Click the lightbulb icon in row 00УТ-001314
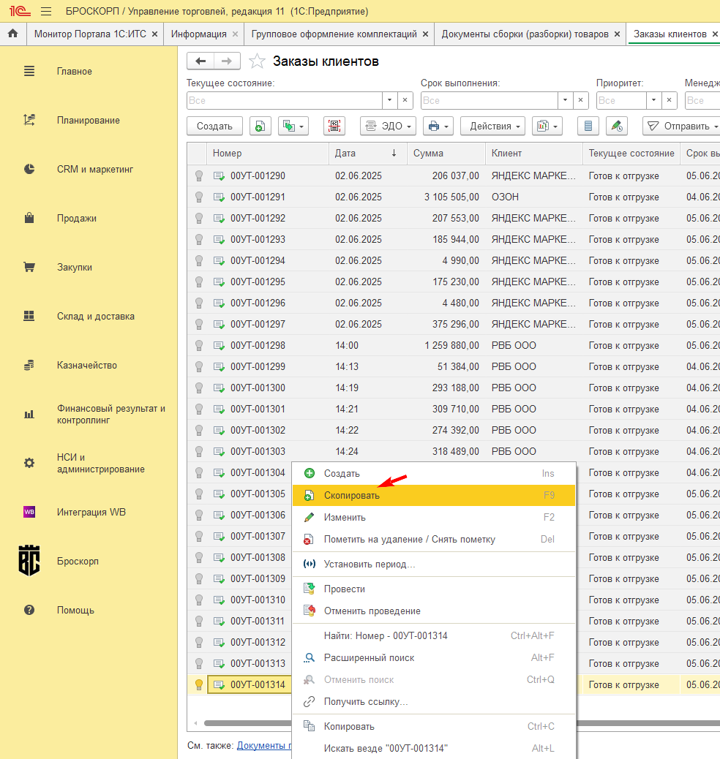The width and height of the screenshot is (720, 759). (198, 684)
